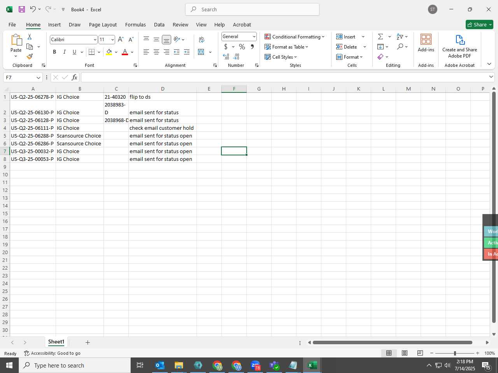The width and height of the screenshot is (498, 373).
Task: Click Create and Share Adobe PDF
Action: 459,46
